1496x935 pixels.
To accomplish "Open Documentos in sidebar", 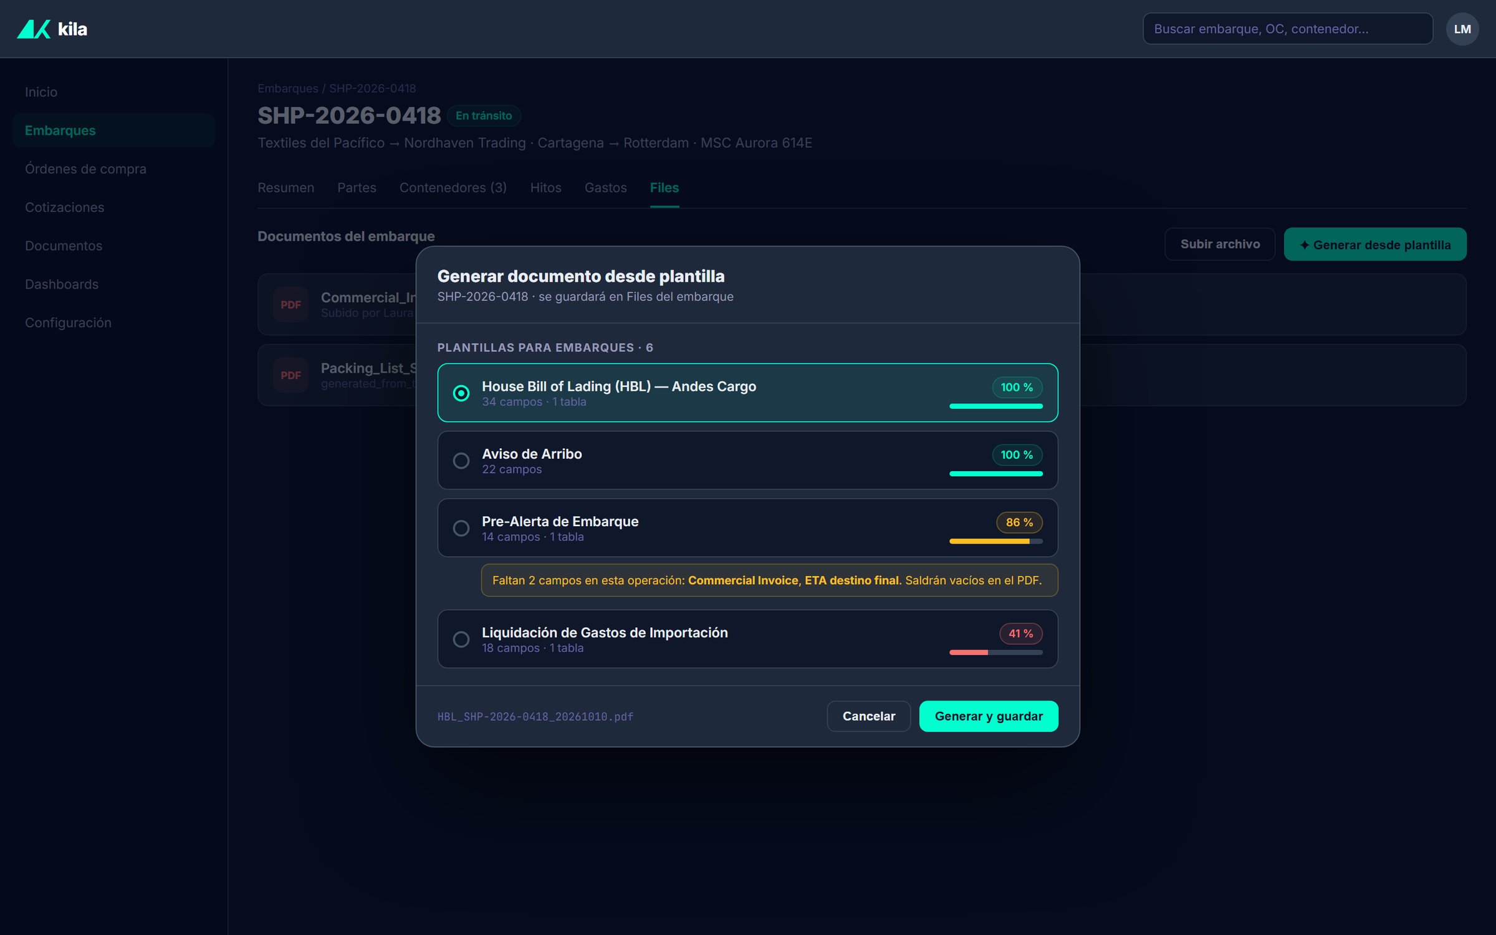I will click(x=113, y=246).
